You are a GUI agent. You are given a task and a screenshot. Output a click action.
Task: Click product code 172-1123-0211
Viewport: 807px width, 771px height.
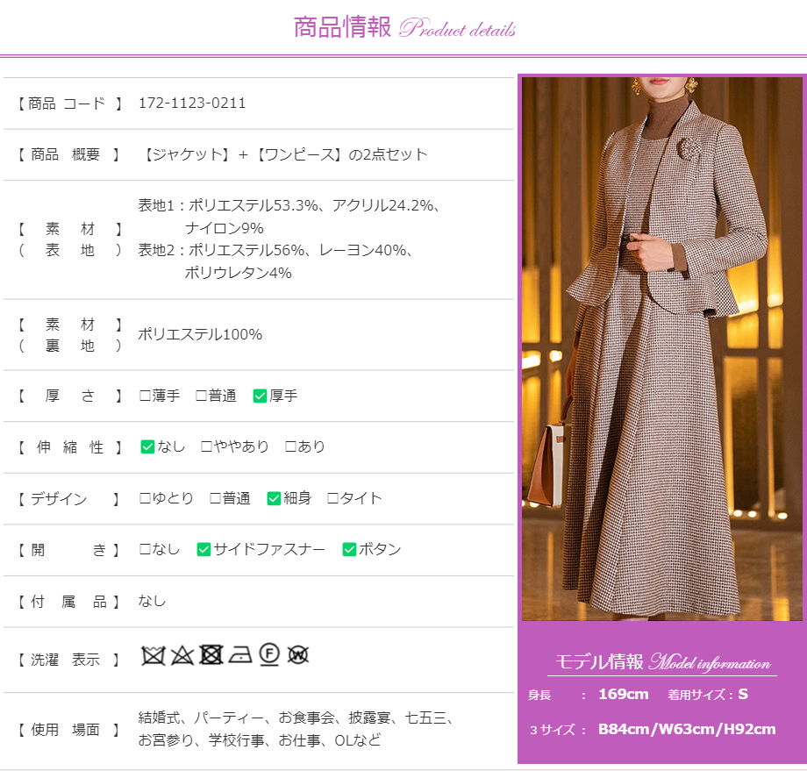tap(192, 103)
